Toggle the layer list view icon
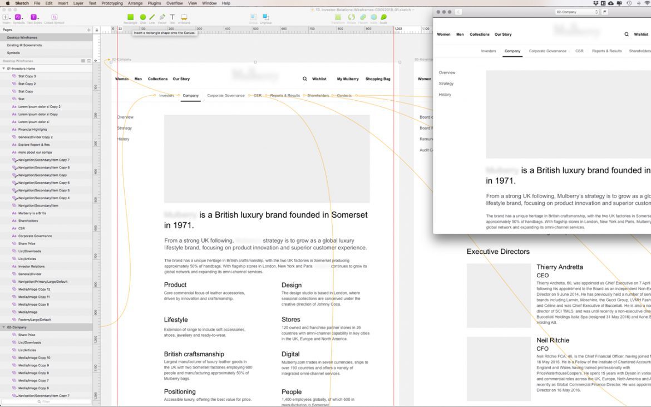 click(x=83, y=61)
